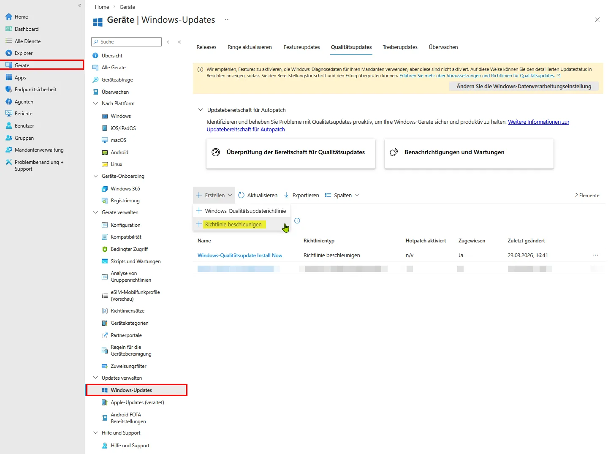This screenshot has height=454, width=608.
Task: Open the three-dot menu for Install Now policy
Action: tap(595, 255)
